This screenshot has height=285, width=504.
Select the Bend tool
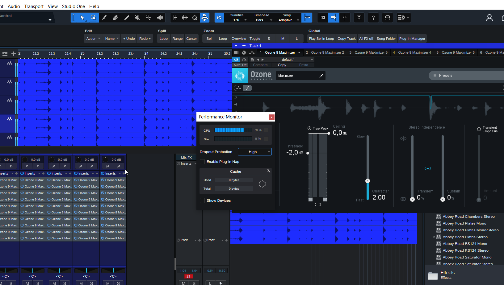click(149, 18)
